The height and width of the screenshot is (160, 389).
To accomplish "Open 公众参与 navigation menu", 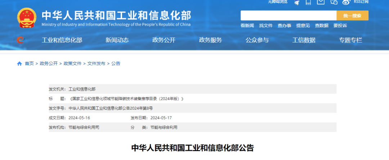I will tap(257, 40).
